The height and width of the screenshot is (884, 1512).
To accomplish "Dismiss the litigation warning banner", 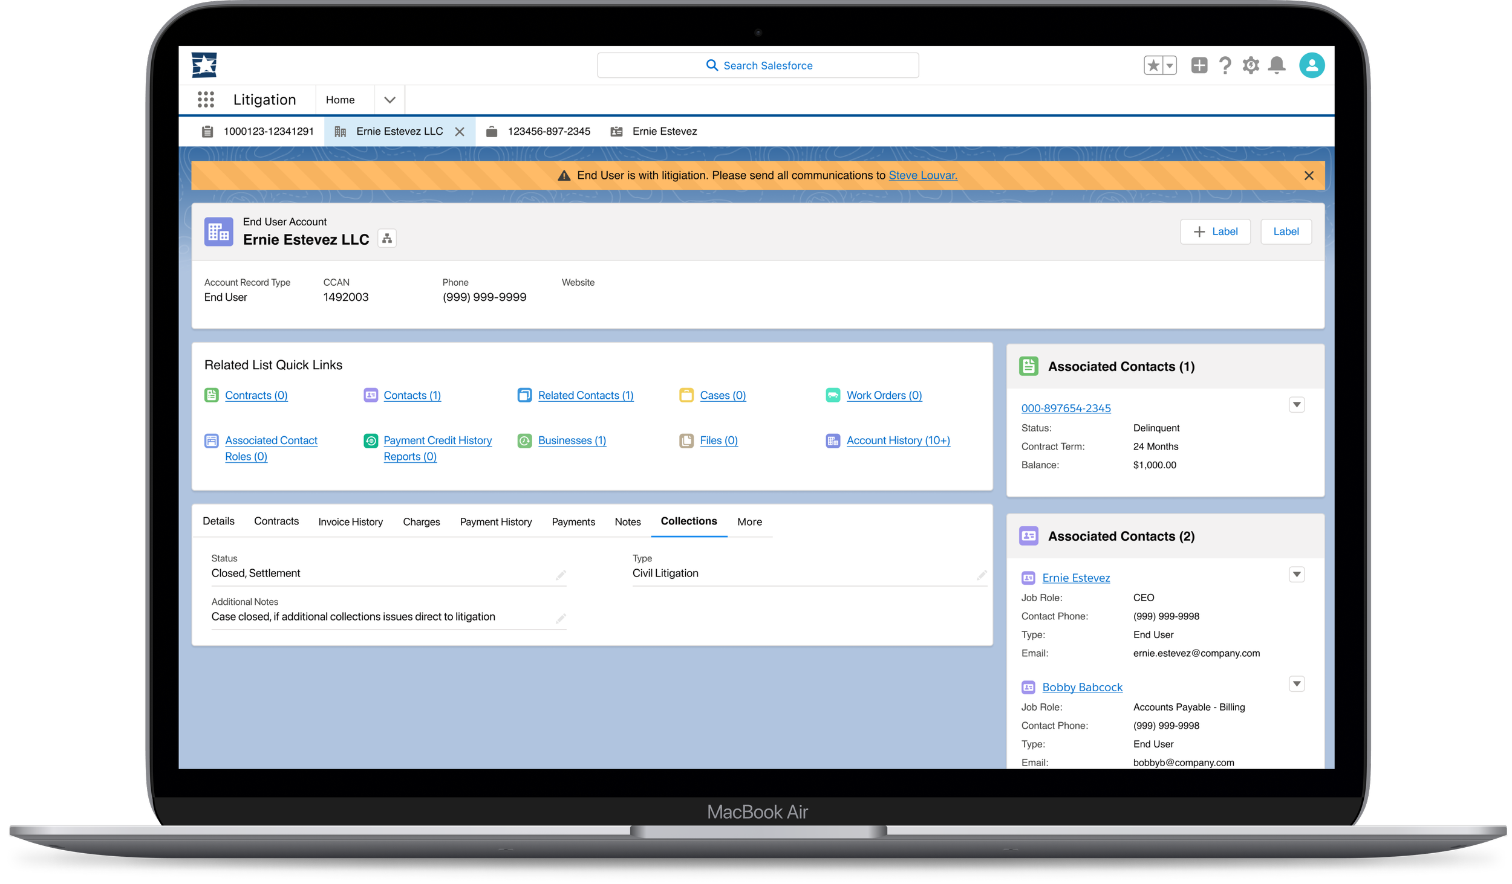I will point(1308,175).
